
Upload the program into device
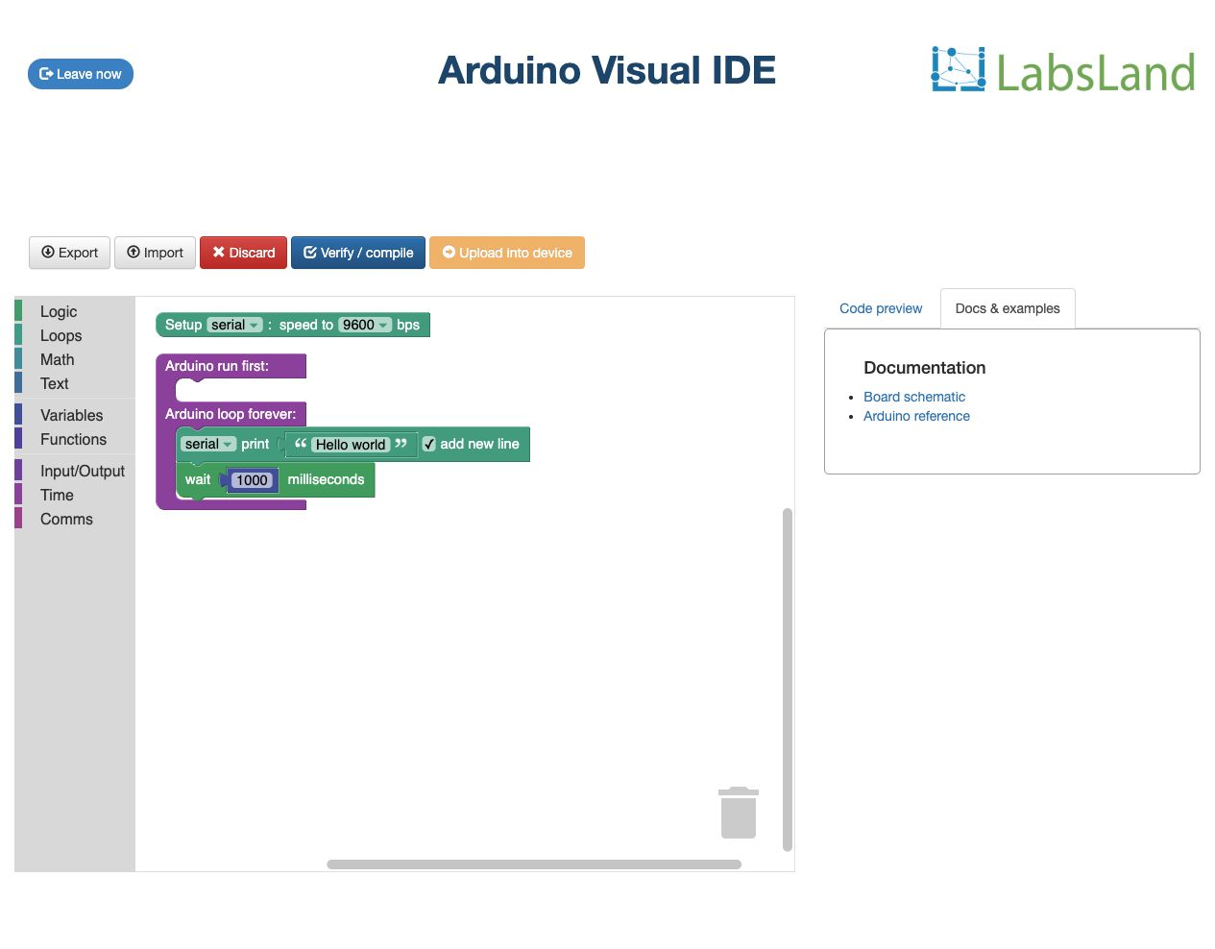point(507,253)
